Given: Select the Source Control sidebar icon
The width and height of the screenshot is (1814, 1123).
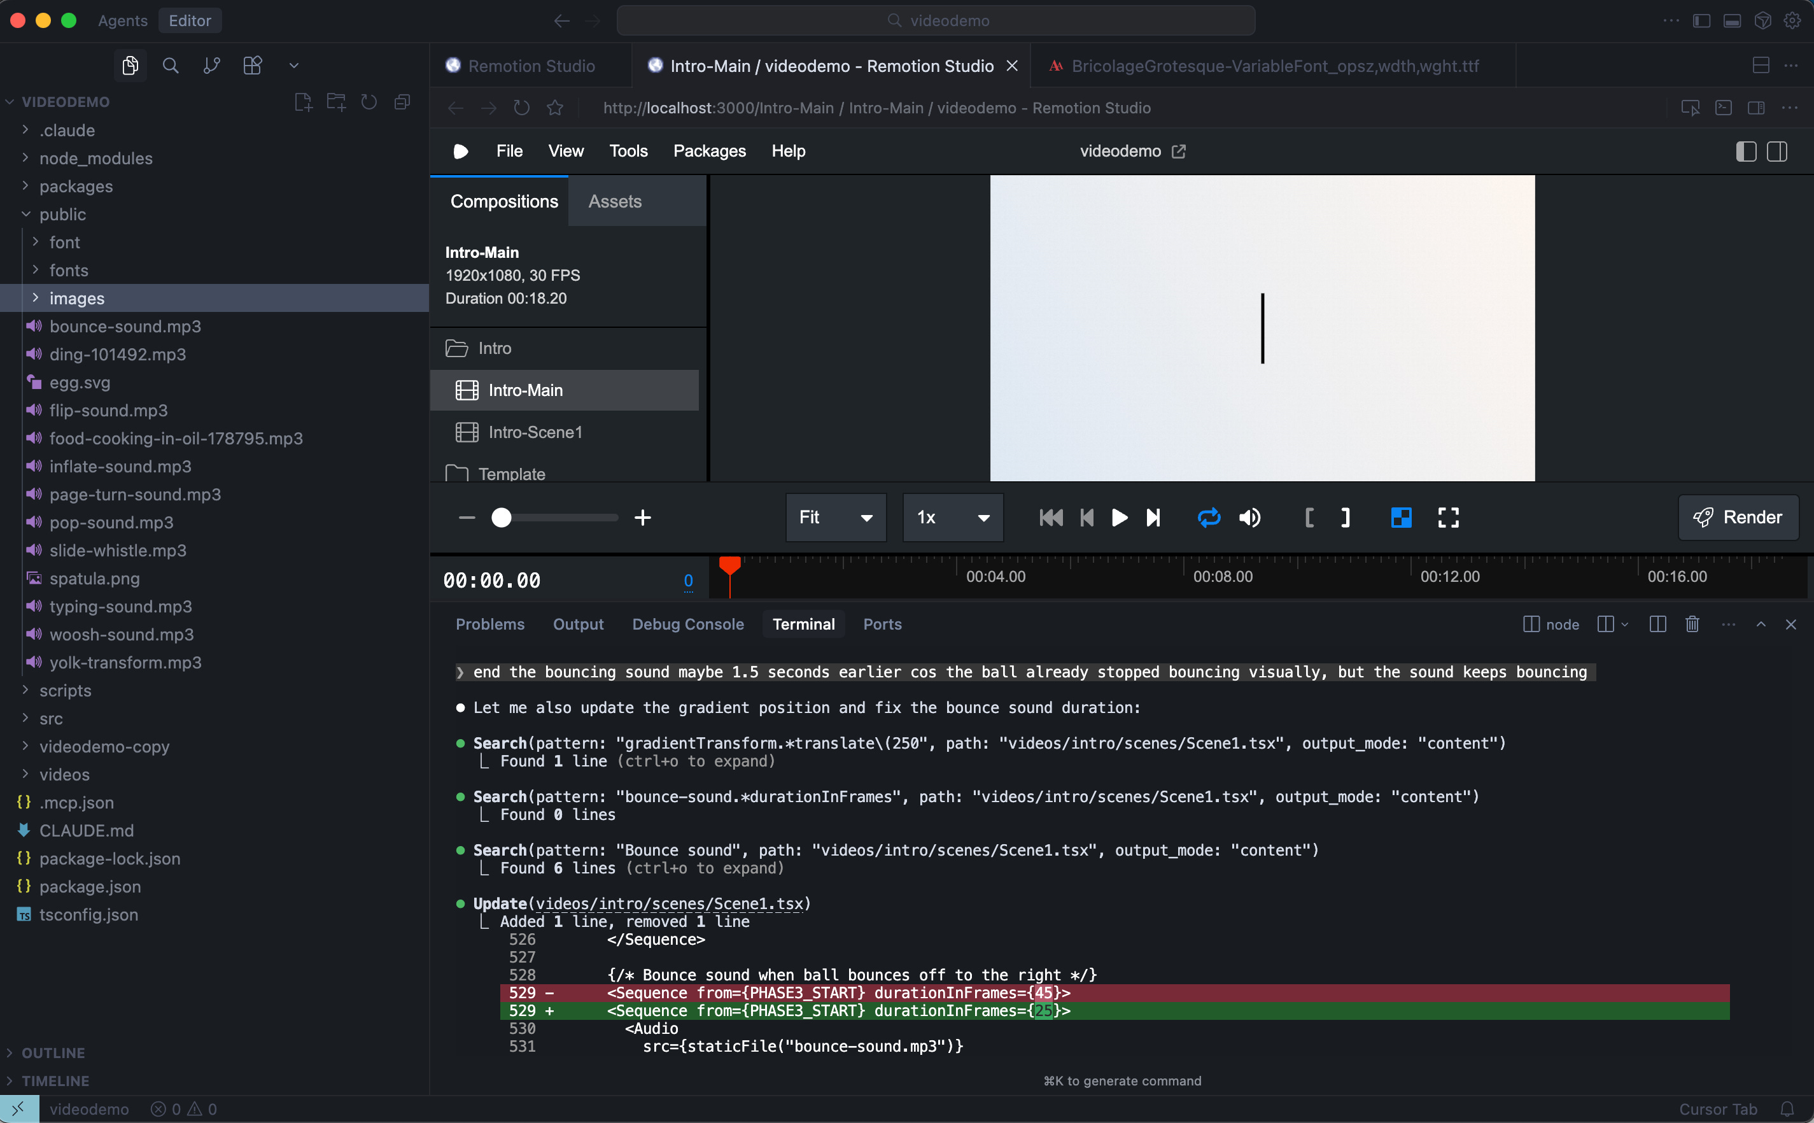Looking at the screenshot, I should 211,66.
